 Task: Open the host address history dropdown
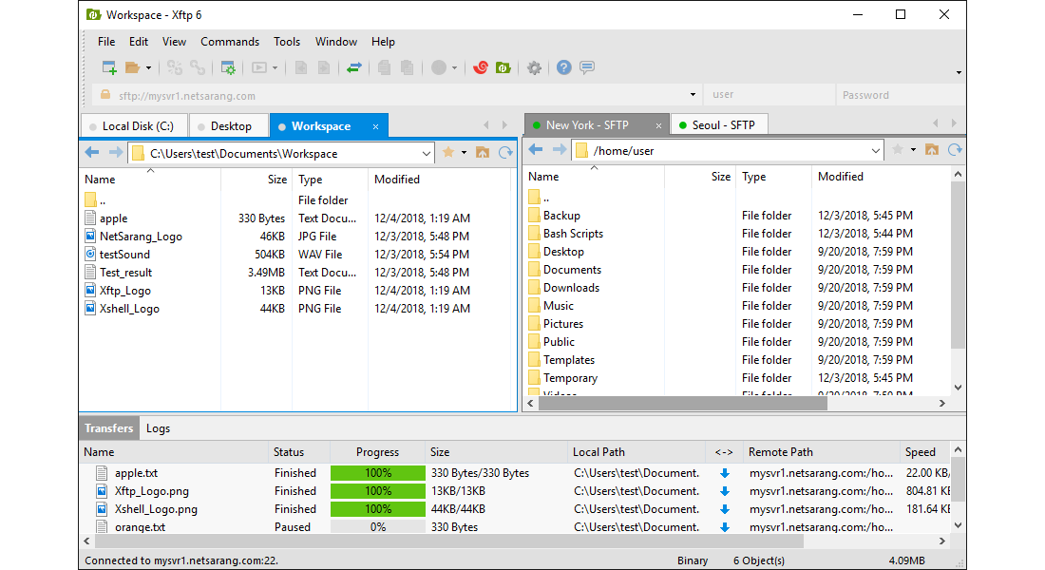693,95
